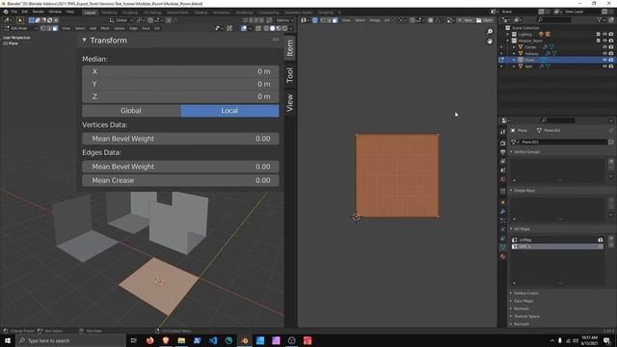Open UV editor Image menu
The width and height of the screenshot is (617, 347).
[375, 20]
